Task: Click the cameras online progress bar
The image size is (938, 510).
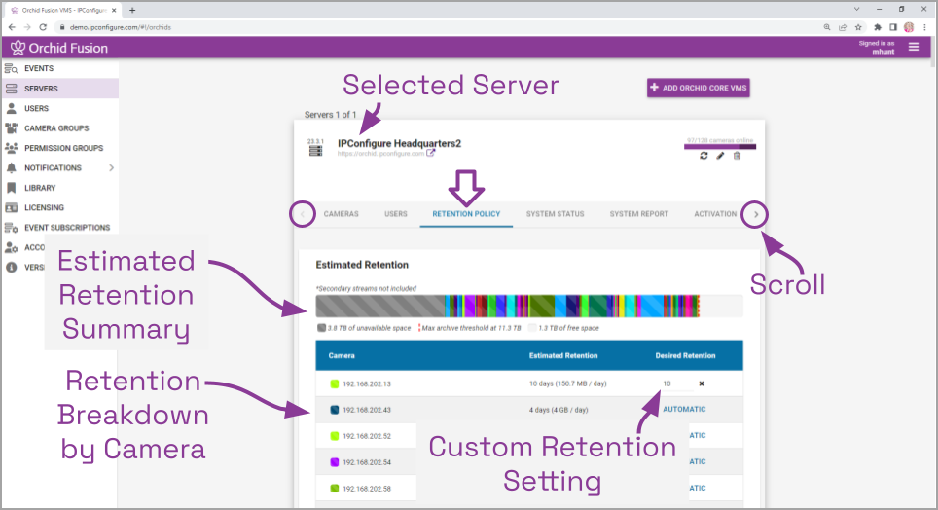Action: pos(720,146)
